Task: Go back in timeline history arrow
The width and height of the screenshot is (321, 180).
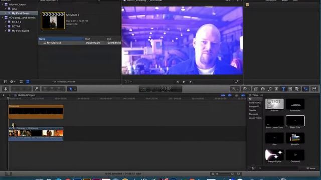Action: pyautogui.click(x=4, y=95)
